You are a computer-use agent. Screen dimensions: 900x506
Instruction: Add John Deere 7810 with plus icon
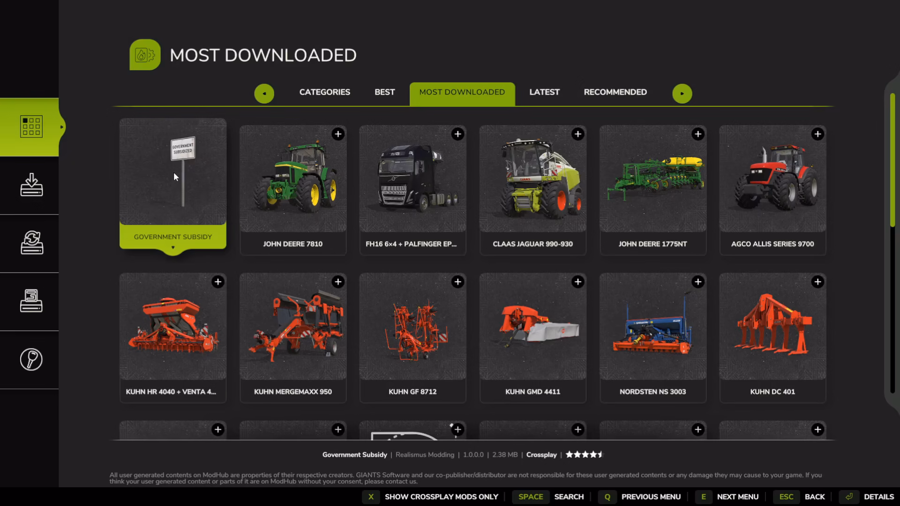338,134
